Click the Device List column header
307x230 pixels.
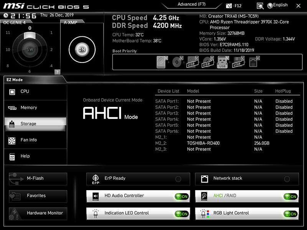[168, 91]
